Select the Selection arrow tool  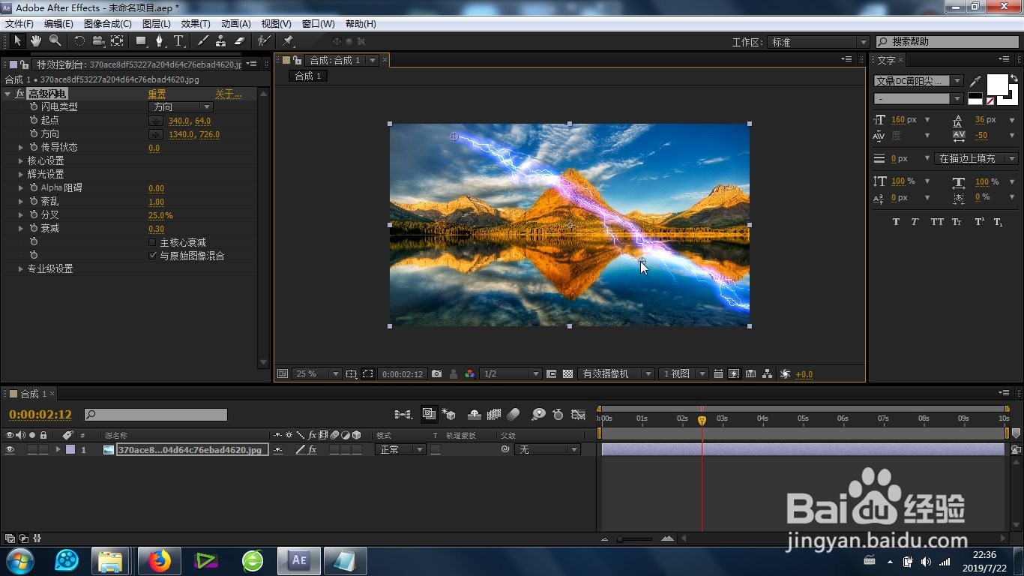18,40
